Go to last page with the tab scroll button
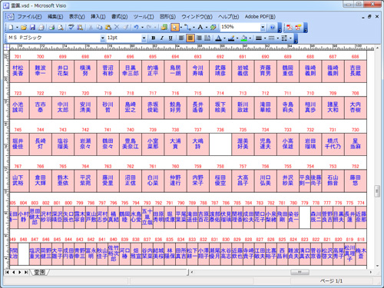Screen dimensions: 384x288 click(x=26, y=272)
